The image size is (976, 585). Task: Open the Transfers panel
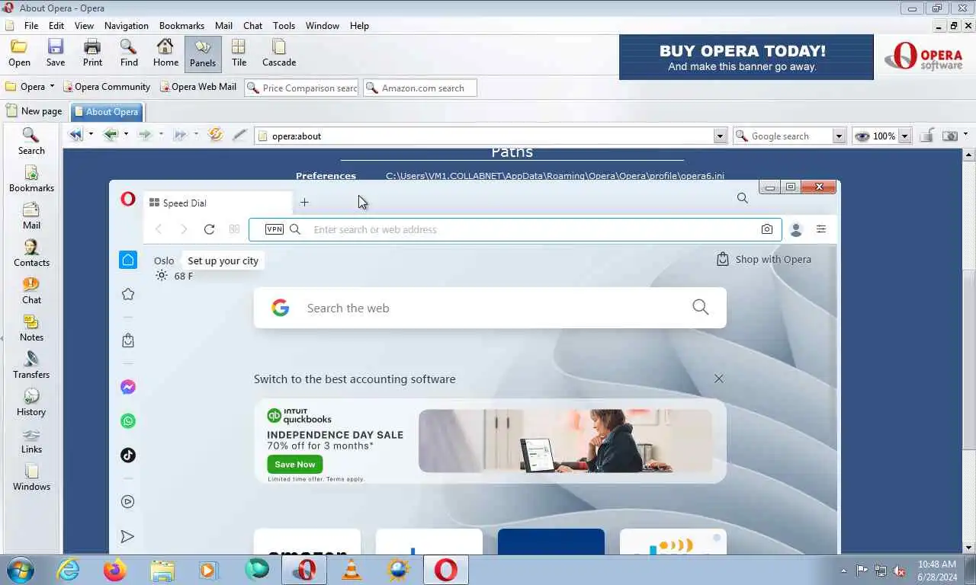(31, 366)
